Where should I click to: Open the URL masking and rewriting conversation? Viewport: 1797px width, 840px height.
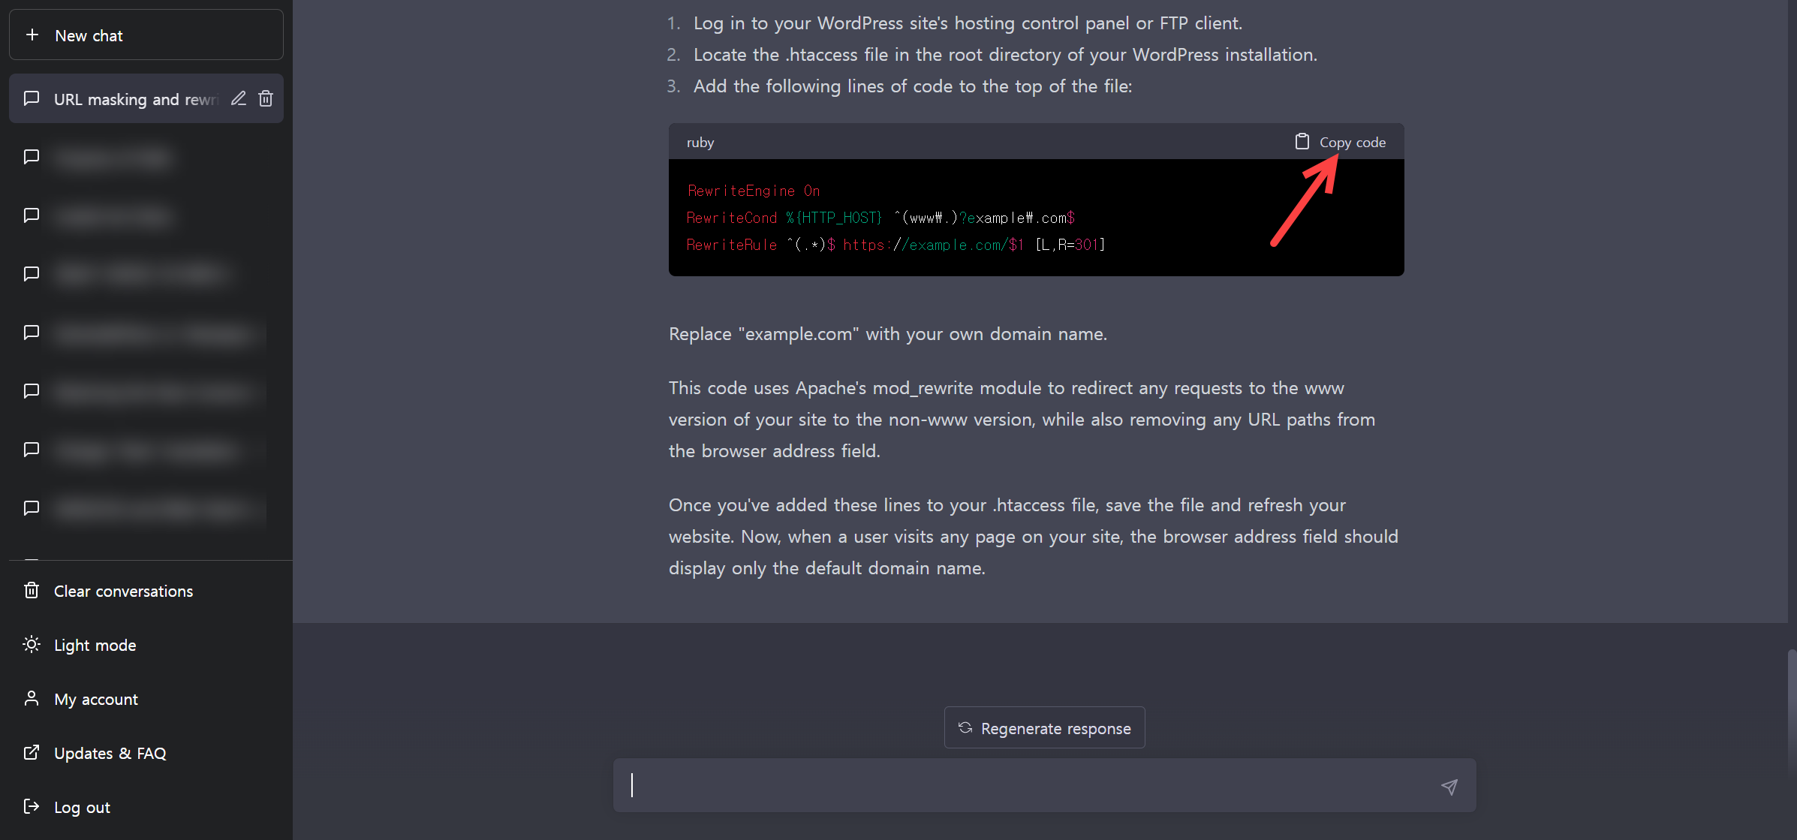click(135, 99)
